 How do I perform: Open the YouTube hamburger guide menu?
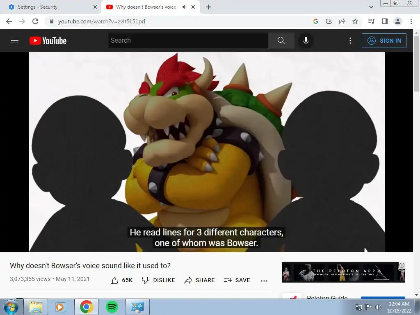pos(15,41)
